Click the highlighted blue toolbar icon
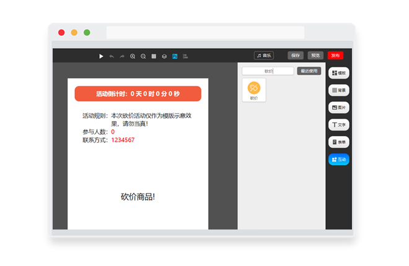 click(175, 56)
